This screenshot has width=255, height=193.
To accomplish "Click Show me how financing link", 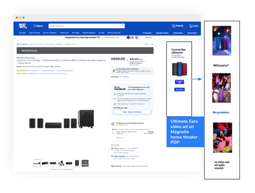I will coord(134,65).
